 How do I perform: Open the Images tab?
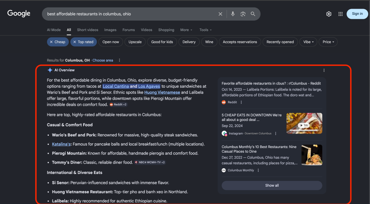pyautogui.click(x=110, y=30)
